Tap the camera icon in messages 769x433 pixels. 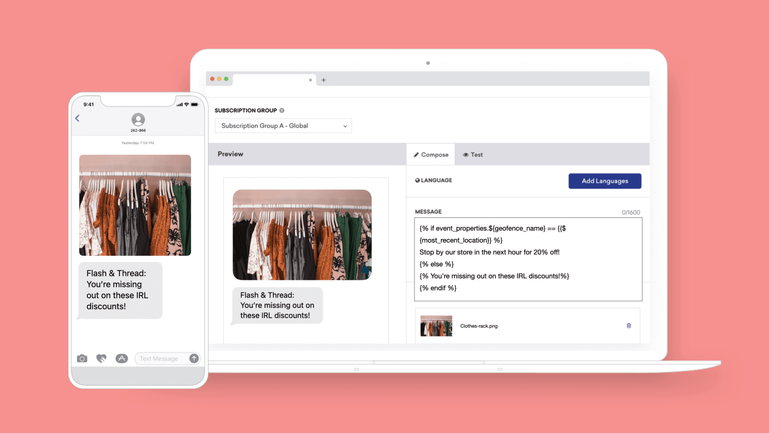pyautogui.click(x=82, y=358)
